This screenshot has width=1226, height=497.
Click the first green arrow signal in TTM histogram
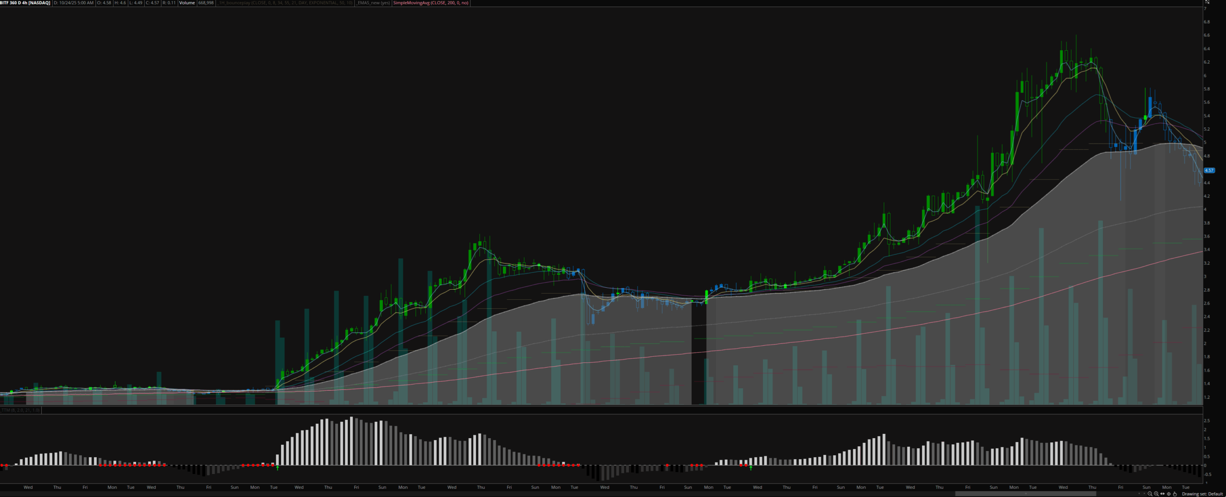[278, 468]
